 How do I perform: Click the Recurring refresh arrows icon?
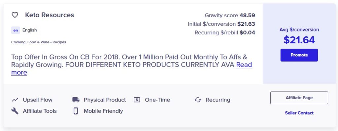pos(198,100)
